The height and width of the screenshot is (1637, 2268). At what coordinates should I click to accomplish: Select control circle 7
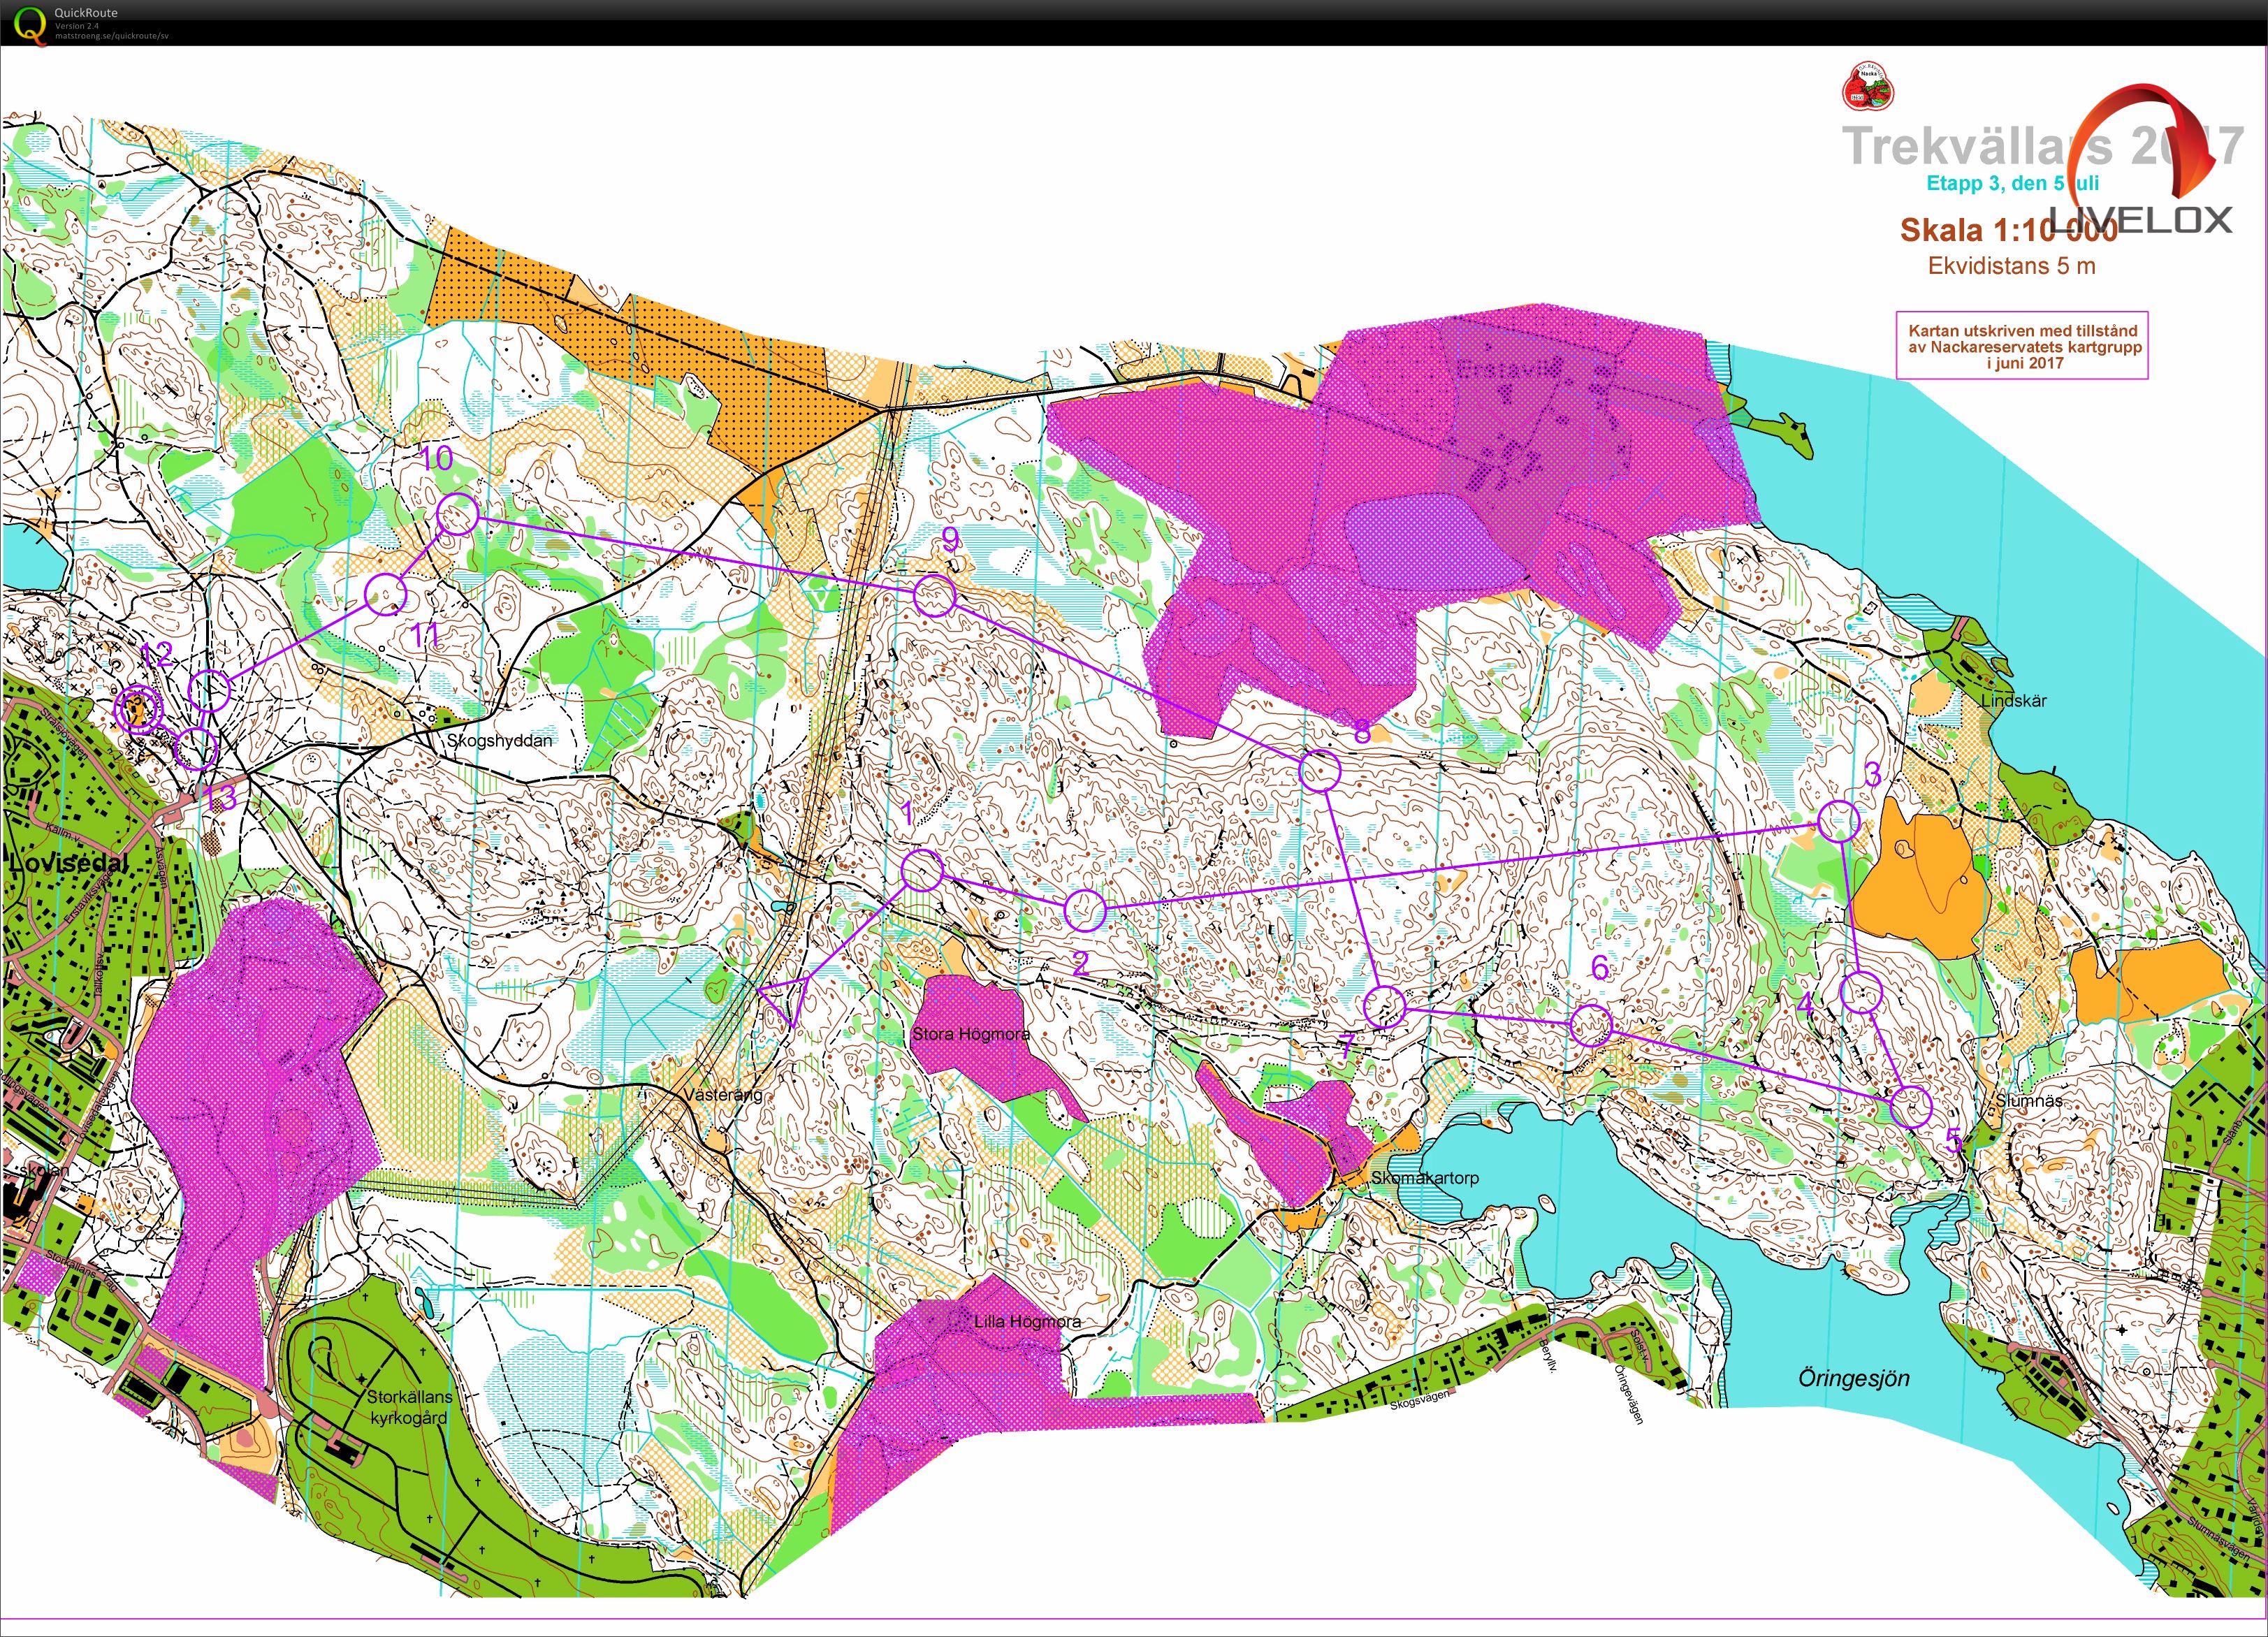point(1385,1006)
